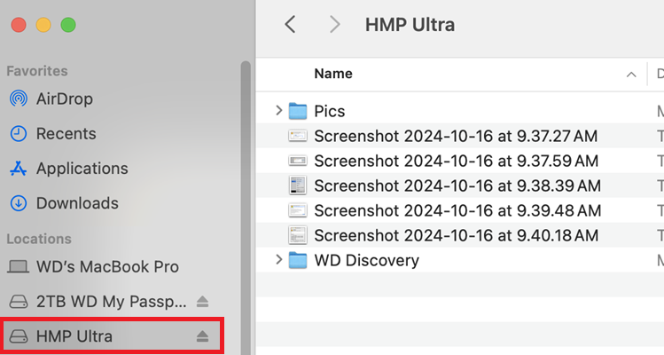Click the Pics folder icon
This screenshot has height=355, width=664.
[298, 111]
